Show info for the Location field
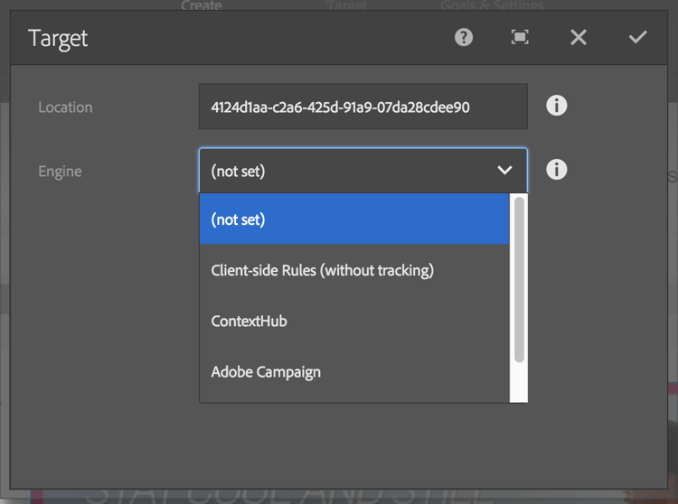The width and height of the screenshot is (678, 504). click(557, 106)
